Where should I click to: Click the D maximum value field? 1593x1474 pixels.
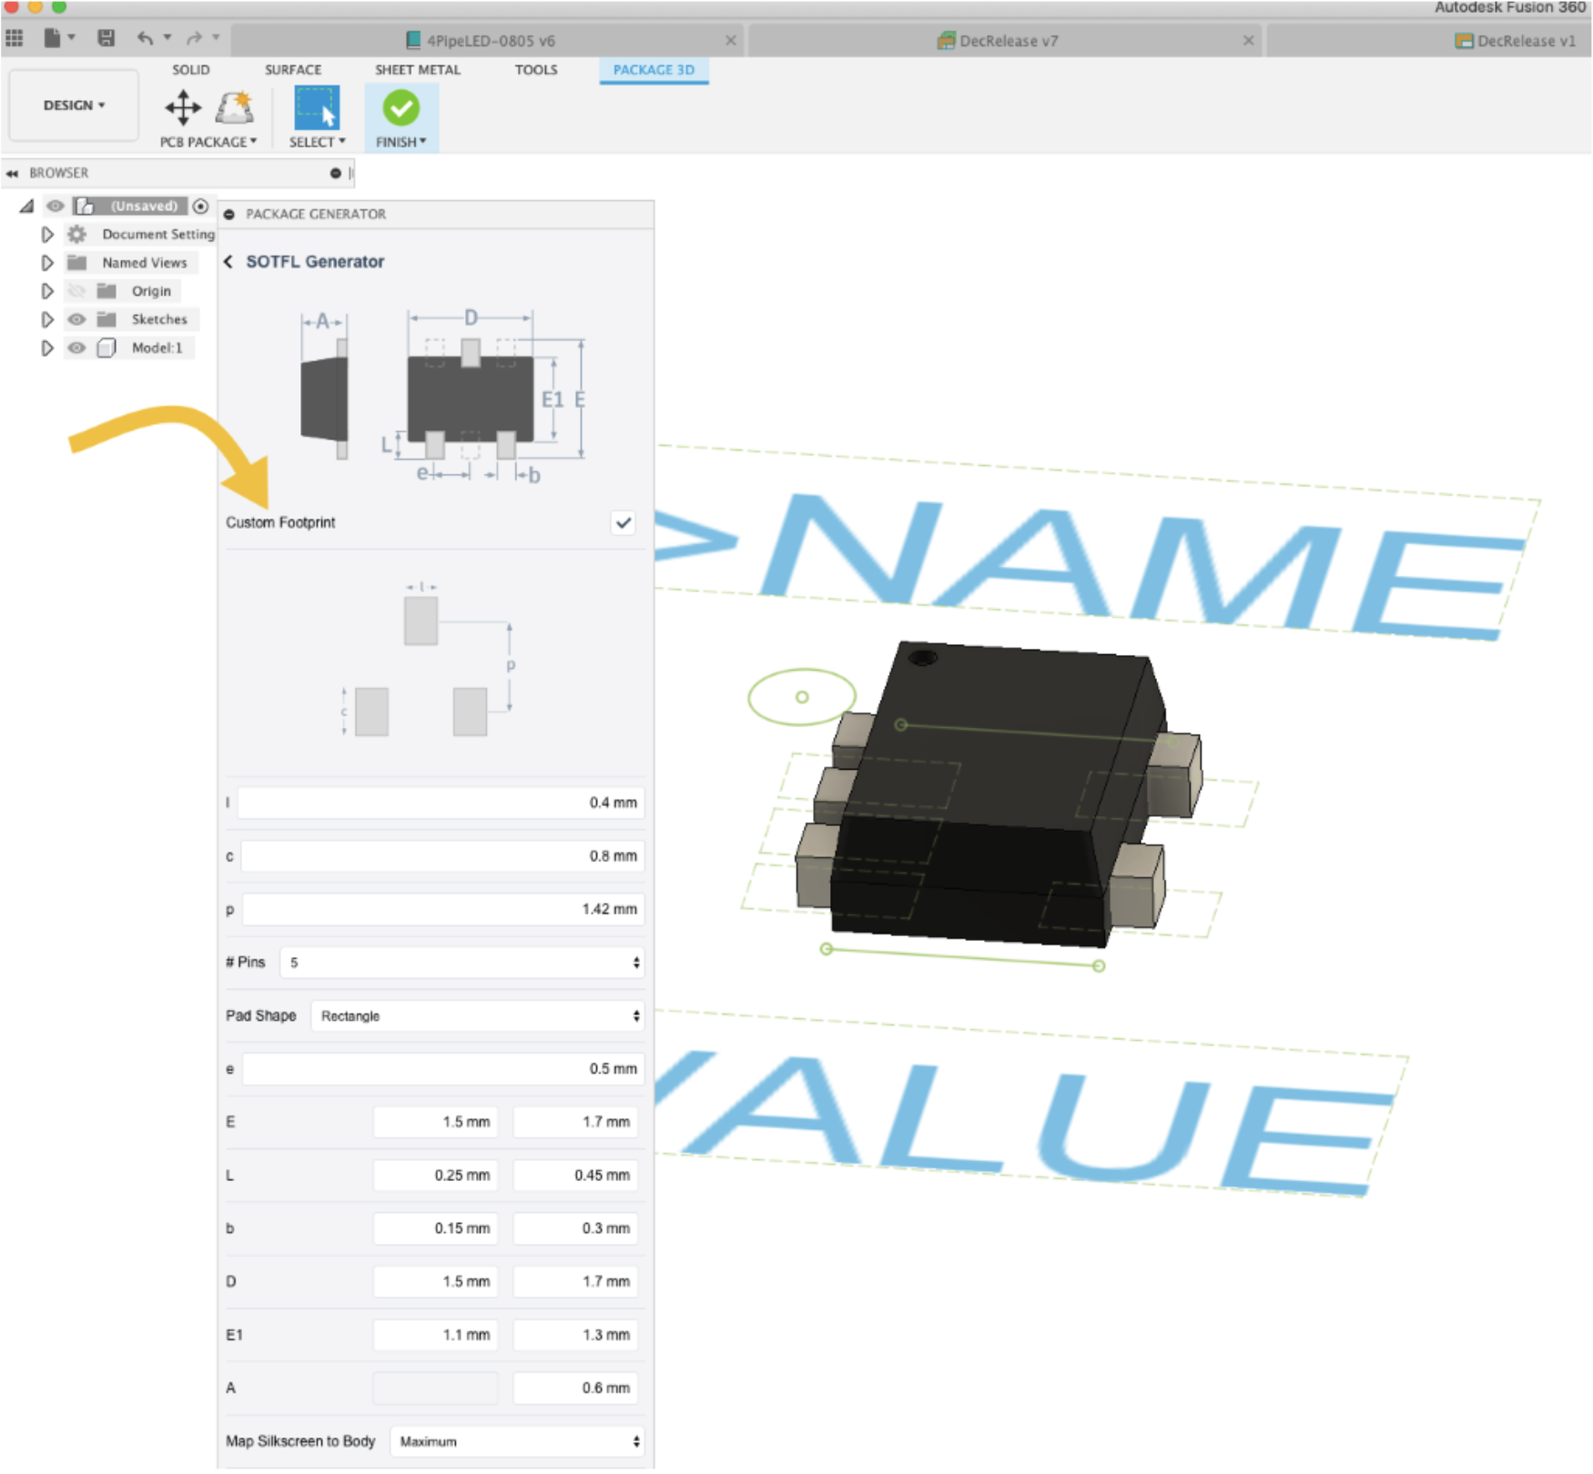point(575,1282)
